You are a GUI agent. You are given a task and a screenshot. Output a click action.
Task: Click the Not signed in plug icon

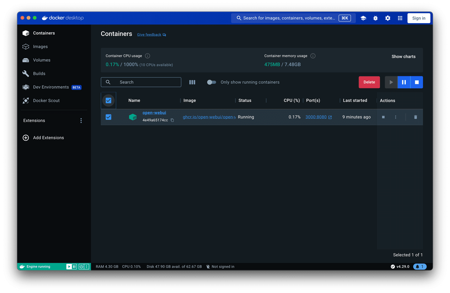click(x=208, y=266)
